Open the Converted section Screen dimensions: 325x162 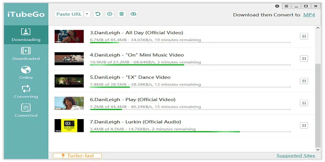pos(26,110)
